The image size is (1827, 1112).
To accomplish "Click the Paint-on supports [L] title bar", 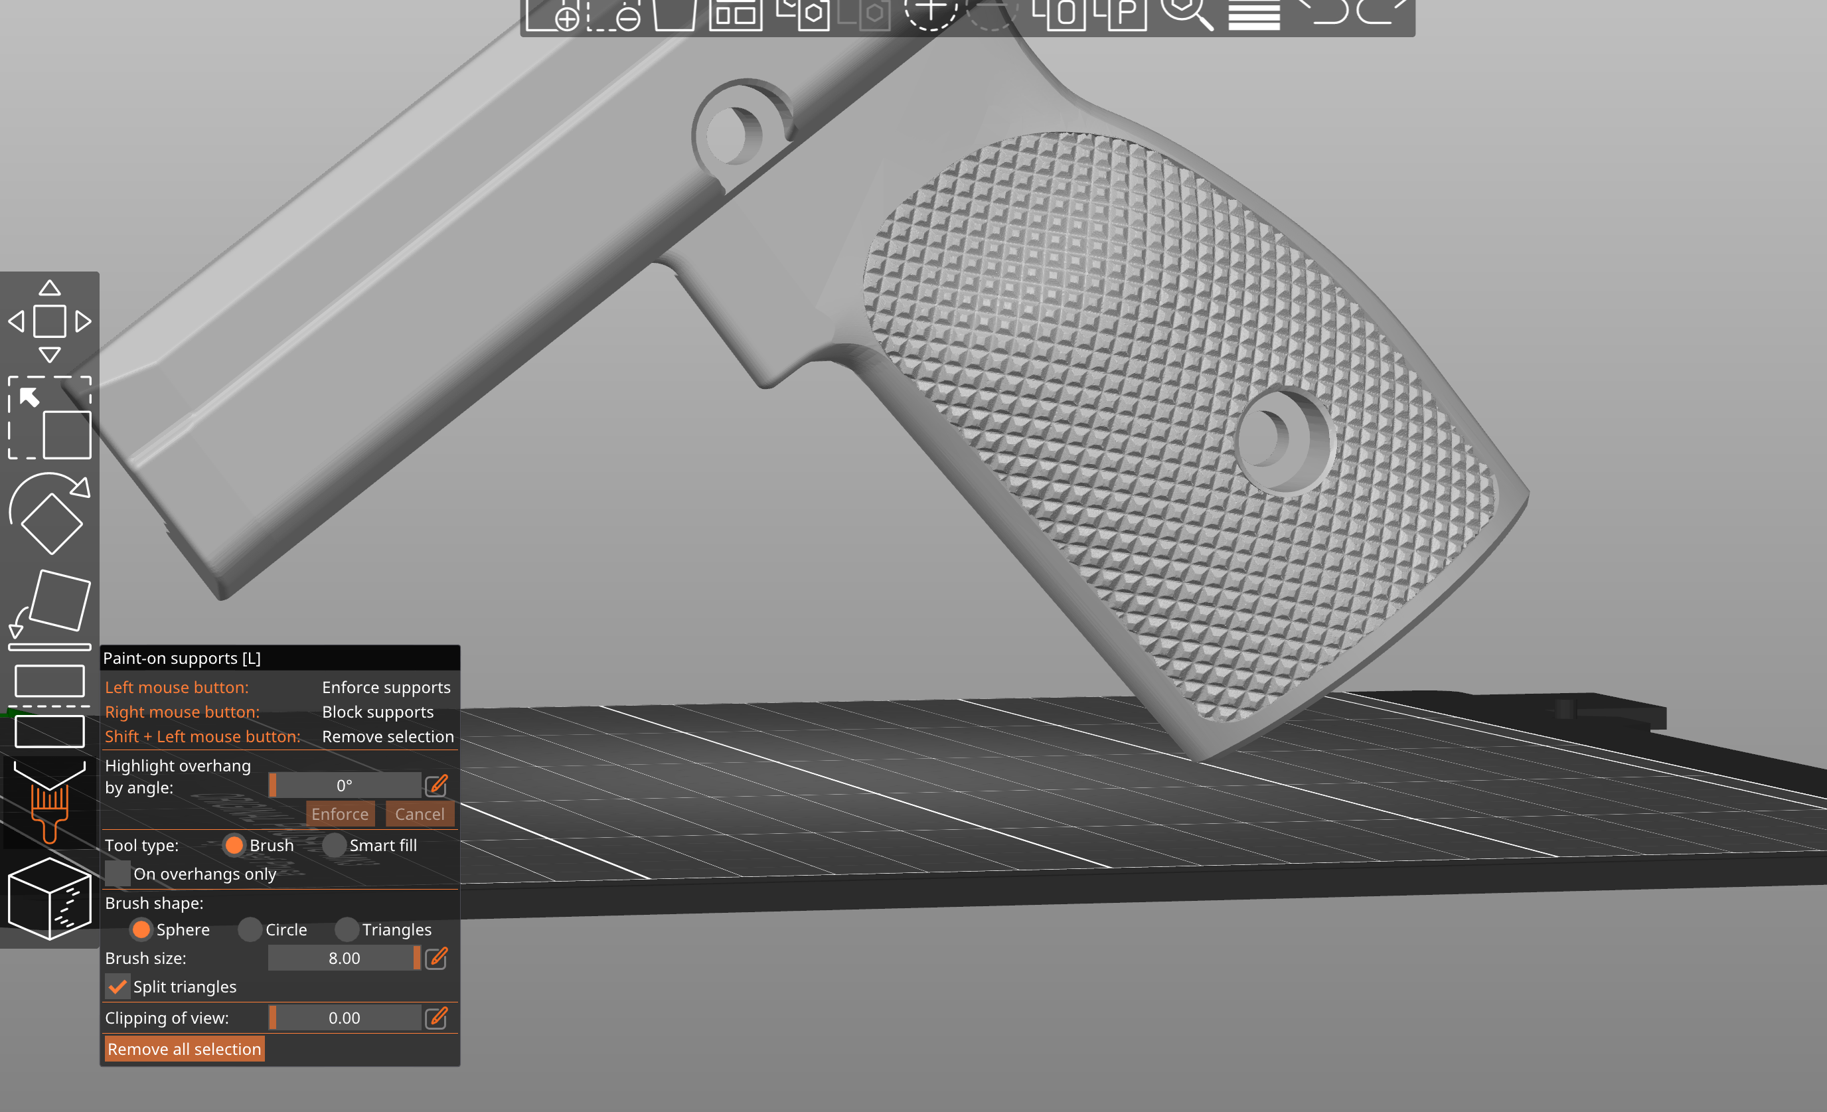I will (280, 657).
